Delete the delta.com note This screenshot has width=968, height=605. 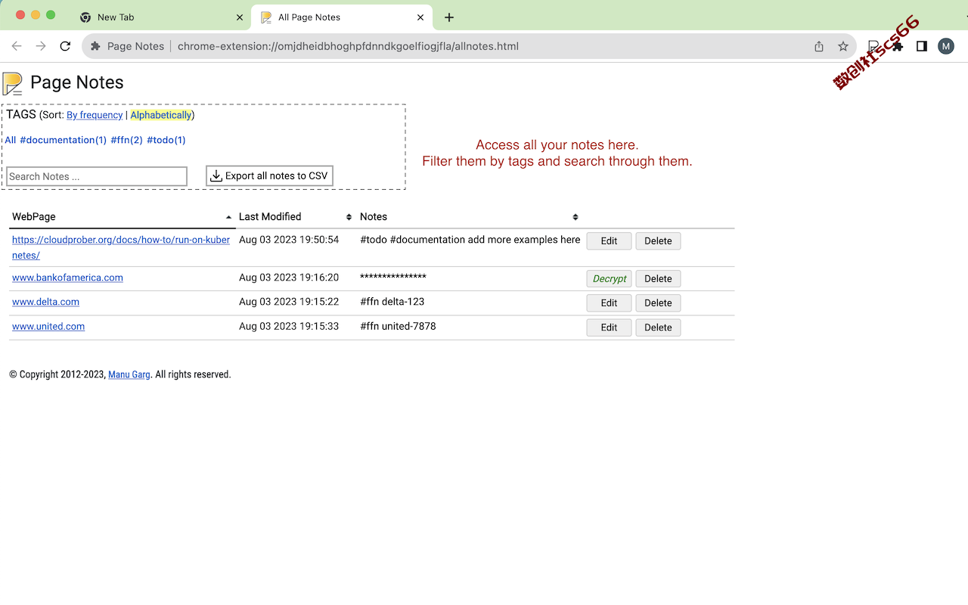[x=658, y=302]
